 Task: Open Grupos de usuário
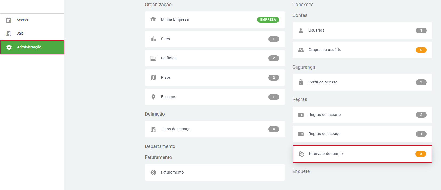tap(362, 50)
